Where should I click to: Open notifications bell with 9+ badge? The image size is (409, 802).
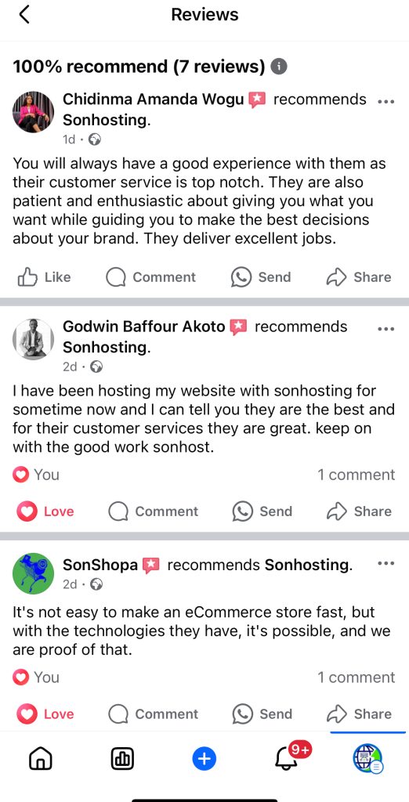click(x=288, y=757)
